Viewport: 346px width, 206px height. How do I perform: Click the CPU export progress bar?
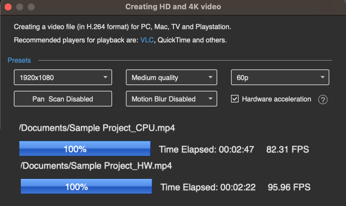(85, 149)
